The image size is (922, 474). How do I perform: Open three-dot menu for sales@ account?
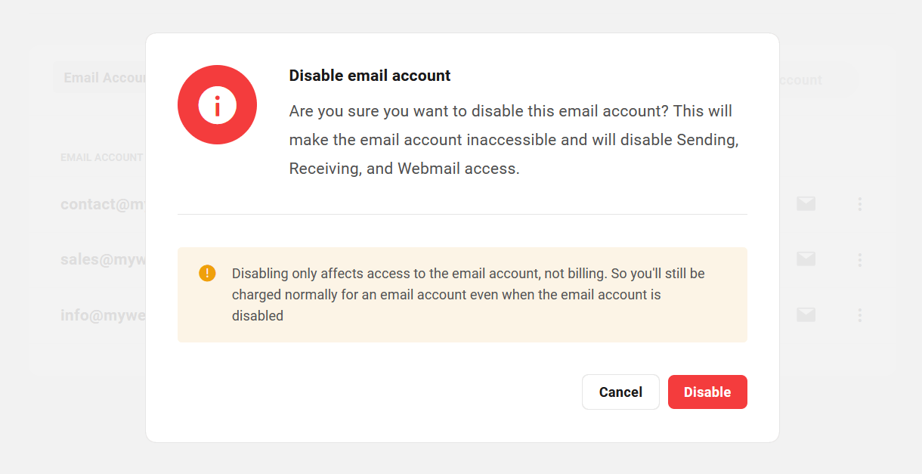coord(860,259)
